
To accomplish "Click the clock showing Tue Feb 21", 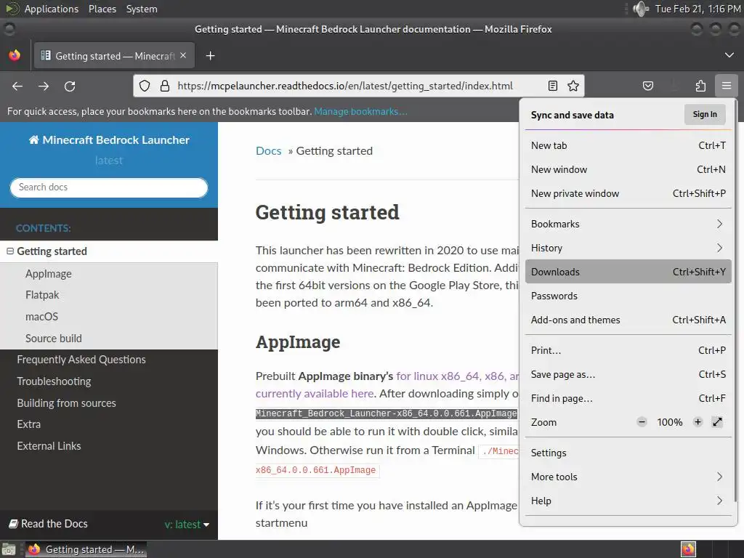I will tap(697, 9).
